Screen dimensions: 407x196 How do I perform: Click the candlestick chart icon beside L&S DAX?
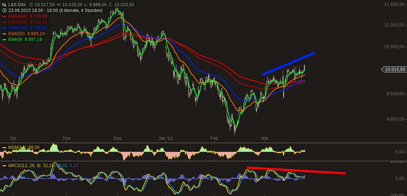tap(4, 5)
